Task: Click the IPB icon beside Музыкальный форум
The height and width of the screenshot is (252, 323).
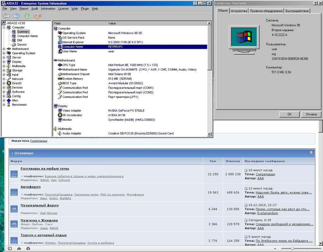Action: coord(14,209)
